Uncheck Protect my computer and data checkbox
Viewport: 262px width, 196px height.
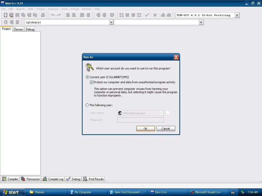(92, 82)
